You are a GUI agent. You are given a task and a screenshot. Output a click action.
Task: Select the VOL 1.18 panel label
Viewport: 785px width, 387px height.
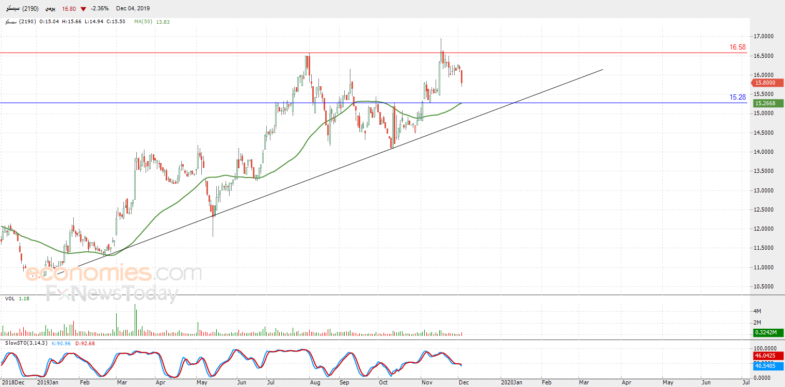click(18, 298)
